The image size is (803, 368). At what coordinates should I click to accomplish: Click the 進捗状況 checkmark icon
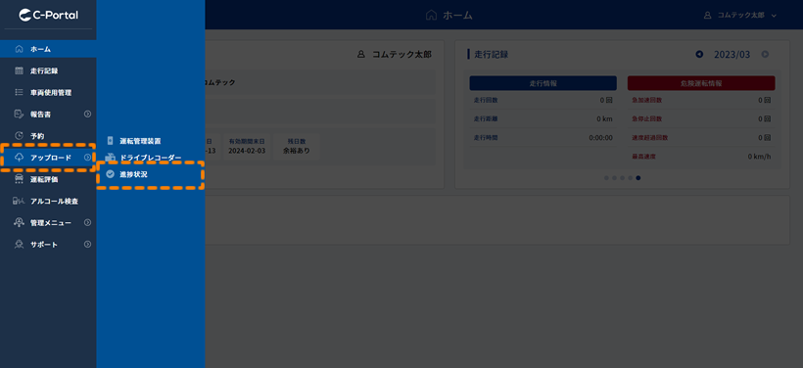click(x=110, y=174)
